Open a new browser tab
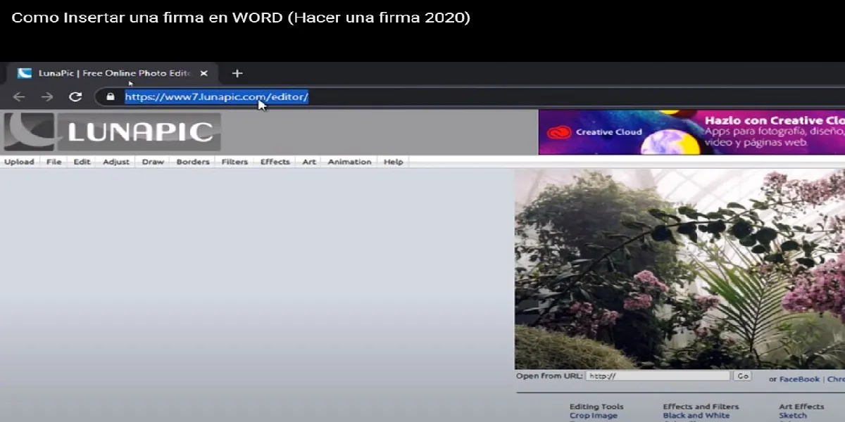Viewport: 845px width, 422px height. [237, 73]
